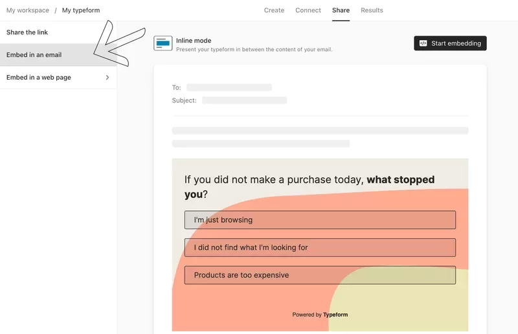The width and height of the screenshot is (518, 334).
Task: Click the Inline mode description text
Action: pos(254,50)
